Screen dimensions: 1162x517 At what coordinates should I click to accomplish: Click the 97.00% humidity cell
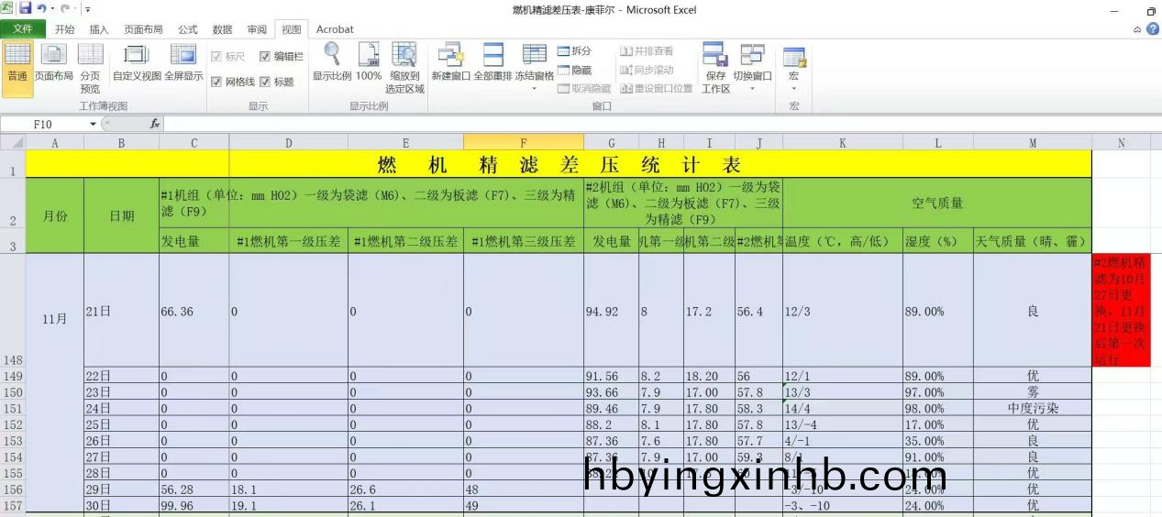(937, 392)
